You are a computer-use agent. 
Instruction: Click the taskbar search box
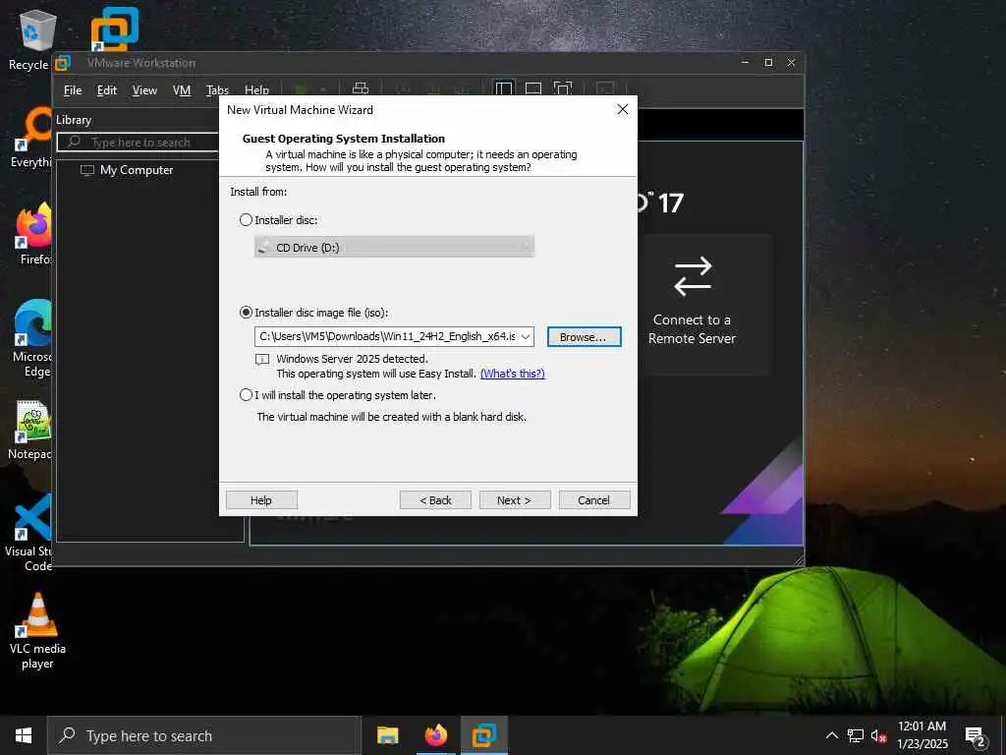[204, 735]
